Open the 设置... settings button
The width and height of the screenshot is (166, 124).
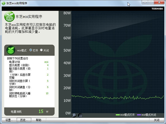pos(9,120)
